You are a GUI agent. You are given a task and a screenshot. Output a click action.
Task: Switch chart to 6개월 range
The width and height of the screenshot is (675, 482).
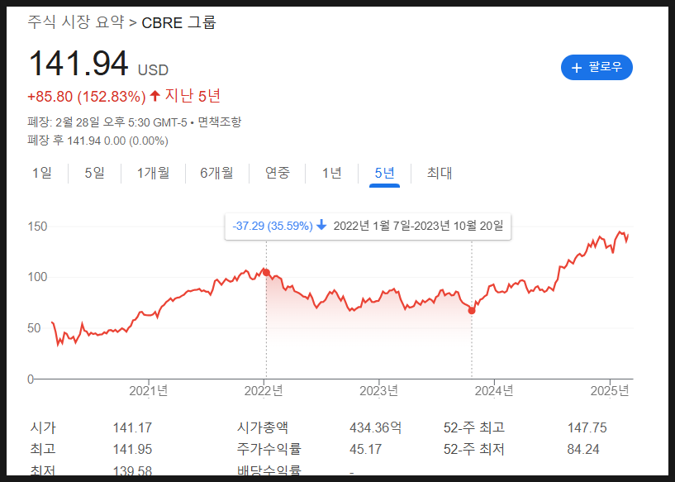pyautogui.click(x=217, y=173)
